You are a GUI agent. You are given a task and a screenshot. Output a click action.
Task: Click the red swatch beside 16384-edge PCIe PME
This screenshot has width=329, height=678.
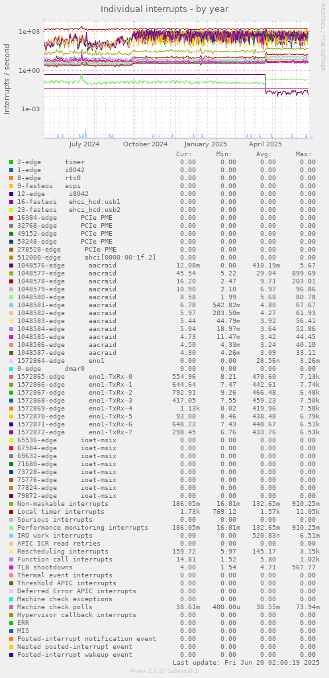[11, 217]
